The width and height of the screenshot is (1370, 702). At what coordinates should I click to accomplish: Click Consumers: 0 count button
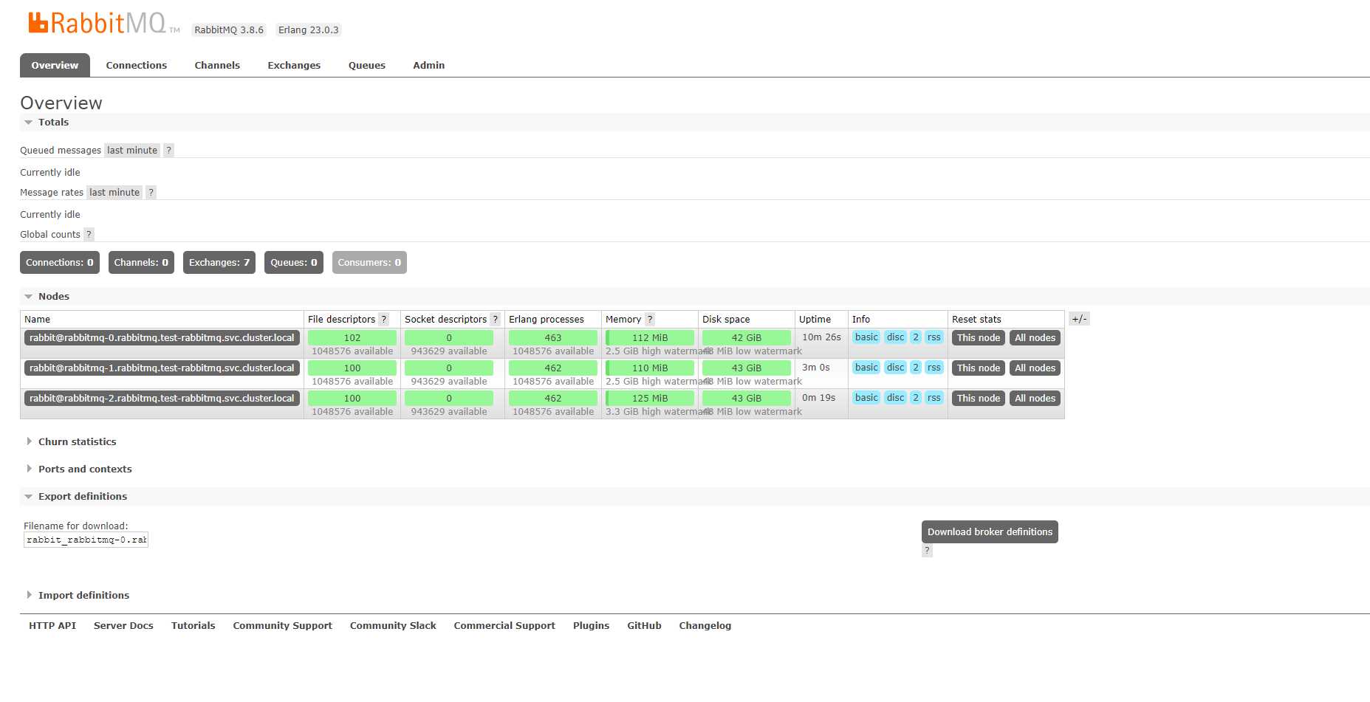(x=369, y=263)
